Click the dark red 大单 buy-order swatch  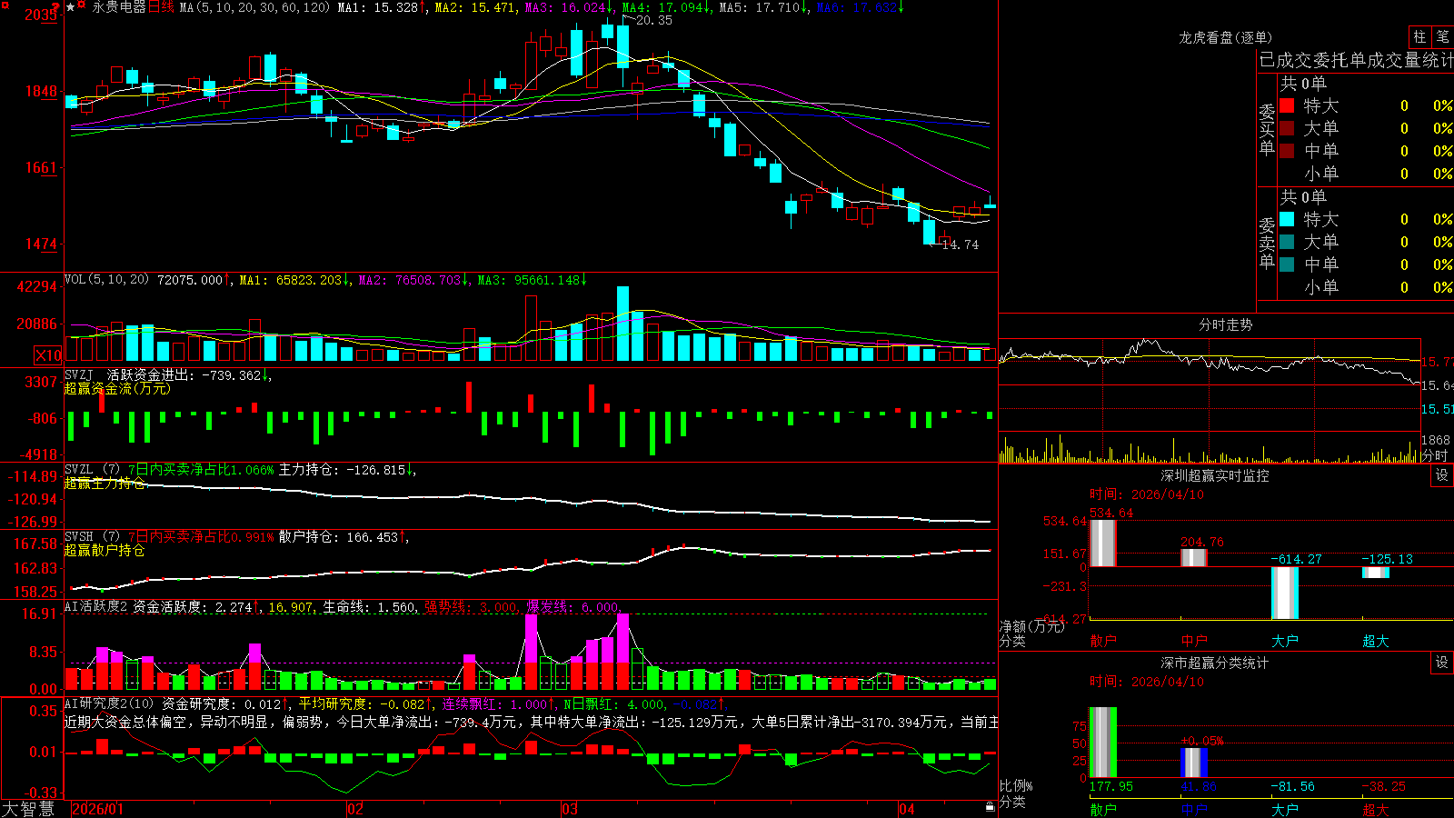(1287, 128)
